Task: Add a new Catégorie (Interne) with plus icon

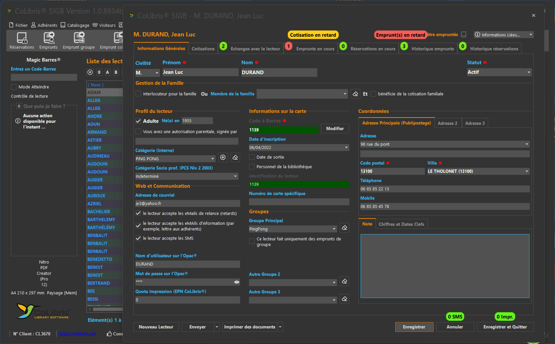Action: click(x=223, y=157)
